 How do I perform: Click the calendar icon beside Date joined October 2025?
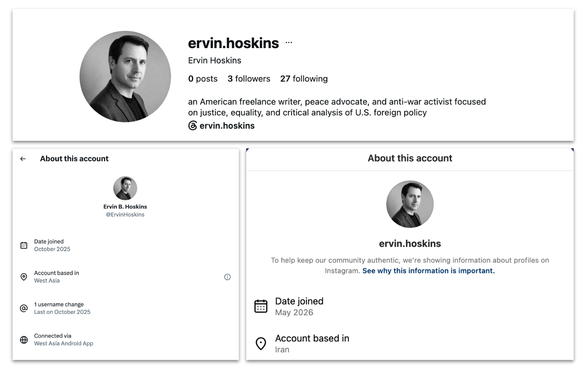24,245
